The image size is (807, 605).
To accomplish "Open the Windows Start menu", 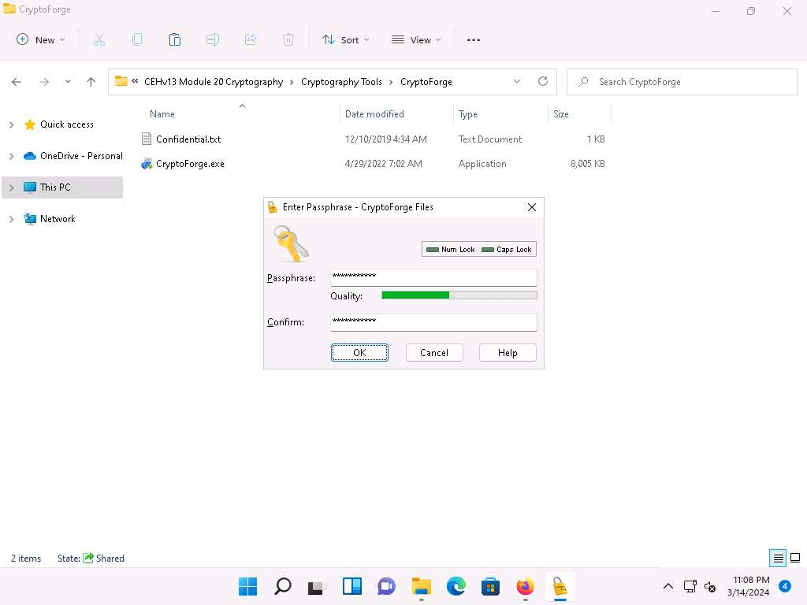I will [247, 586].
